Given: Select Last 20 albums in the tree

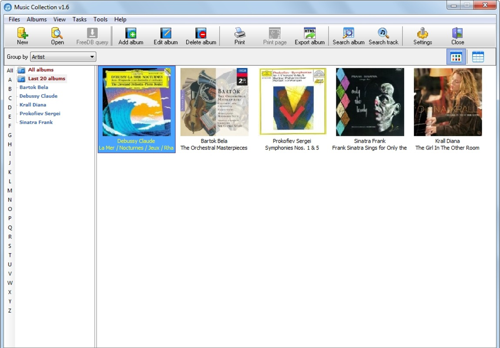Looking at the screenshot, I should click(47, 78).
